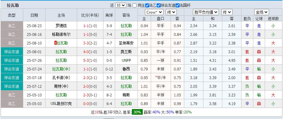Viewport: 283px width, 119px height.
Task: Click the 鲁昂 away team name
Action: pyautogui.click(x=126, y=69)
